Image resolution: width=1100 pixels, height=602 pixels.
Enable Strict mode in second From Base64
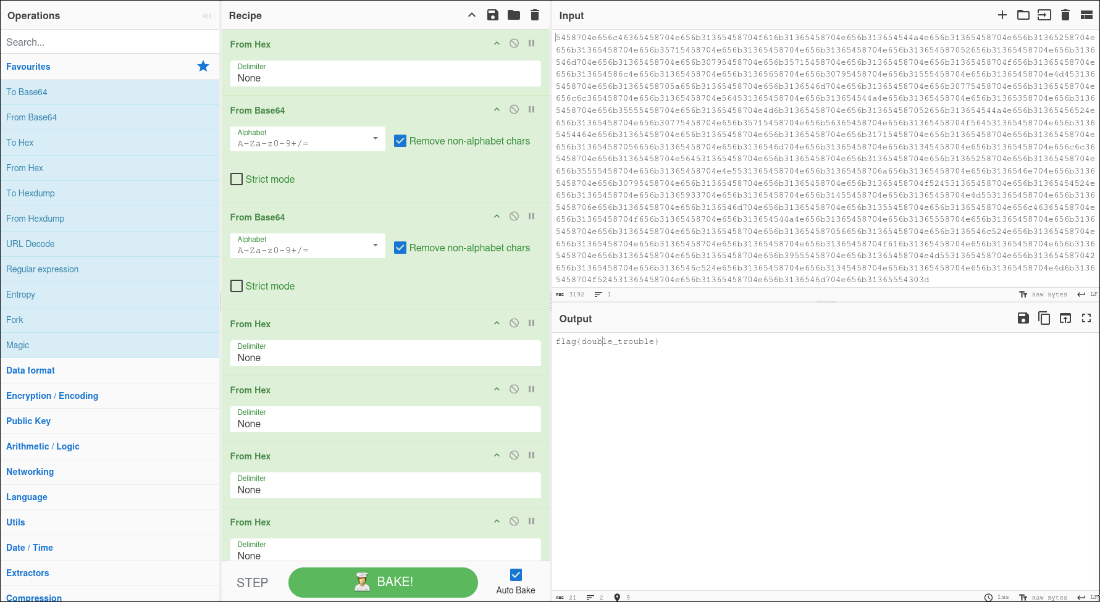237,286
